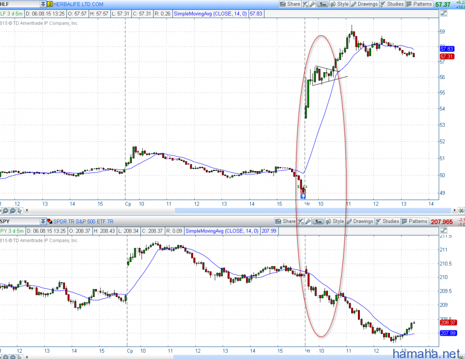Click the colored link icon beside SPDR TR
465x359 pixels.
tap(50, 221)
